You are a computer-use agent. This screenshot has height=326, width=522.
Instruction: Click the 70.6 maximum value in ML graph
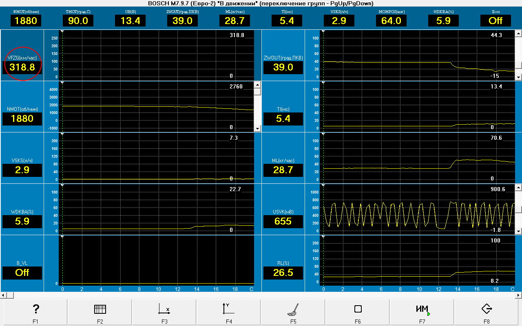[x=496, y=138]
